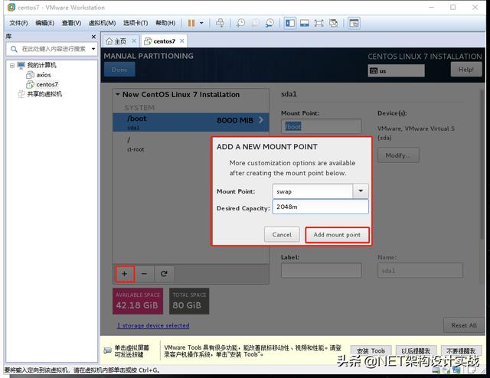490x378 pixels.
Task: Open the 帮助(H) menu
Action: point(165,23)
